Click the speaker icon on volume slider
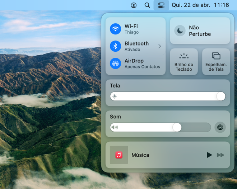The height and width of the screenshot is (189, 237). [115, 127]
